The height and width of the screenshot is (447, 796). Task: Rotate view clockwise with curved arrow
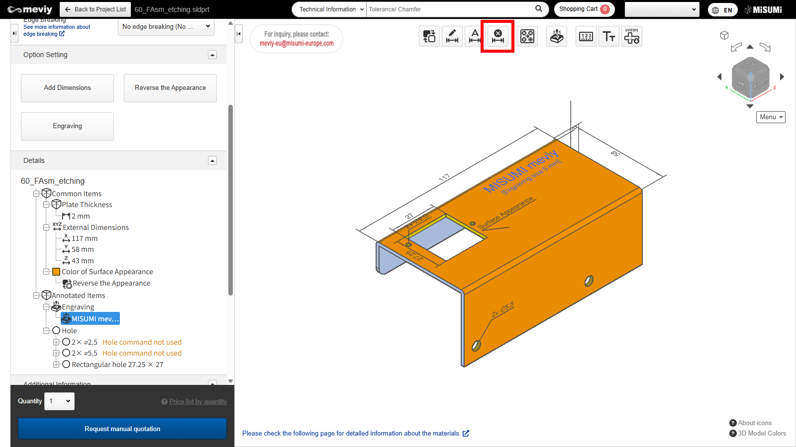click(x=765, y=48)
